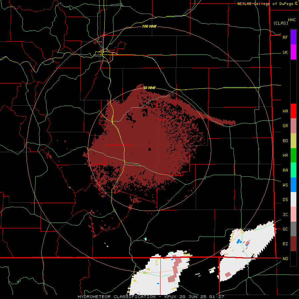This screenshot has height=299, width=299.
Task: Click the ND legend label
Action: 285,258
